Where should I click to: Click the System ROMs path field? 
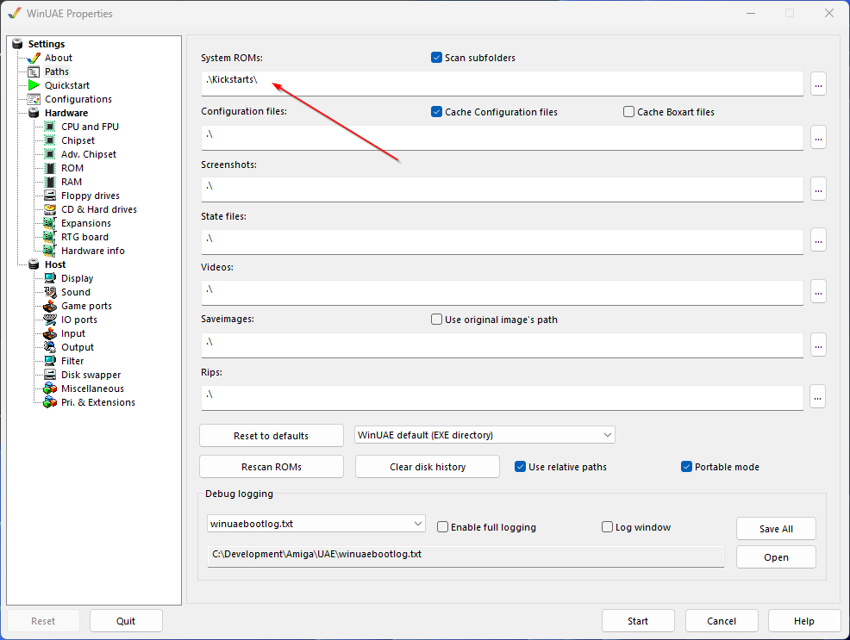pos(502,84)
